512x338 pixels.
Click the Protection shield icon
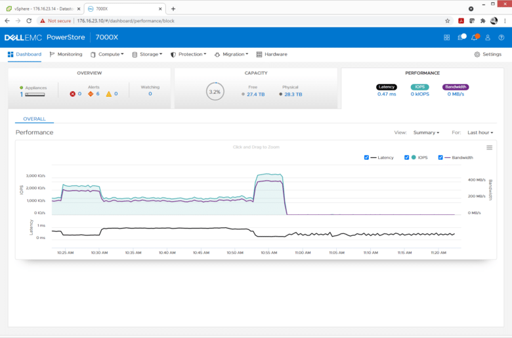coord(173,55)
